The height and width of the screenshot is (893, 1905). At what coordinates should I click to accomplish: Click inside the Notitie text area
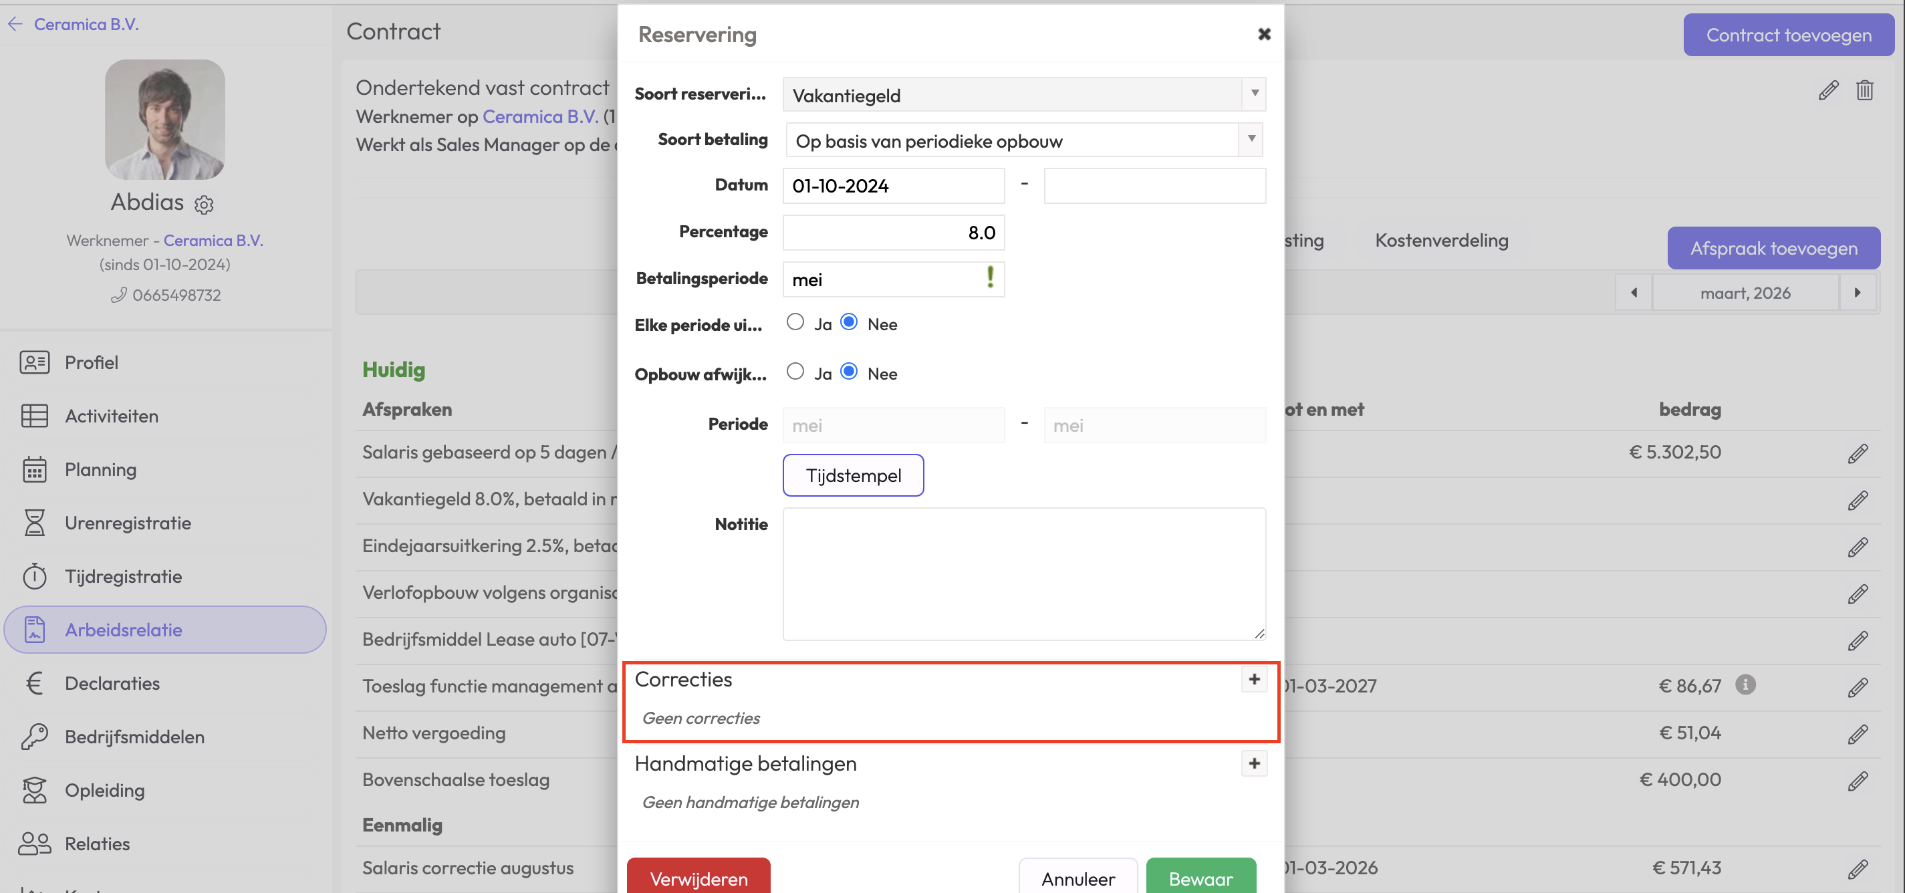point(1023,573)
